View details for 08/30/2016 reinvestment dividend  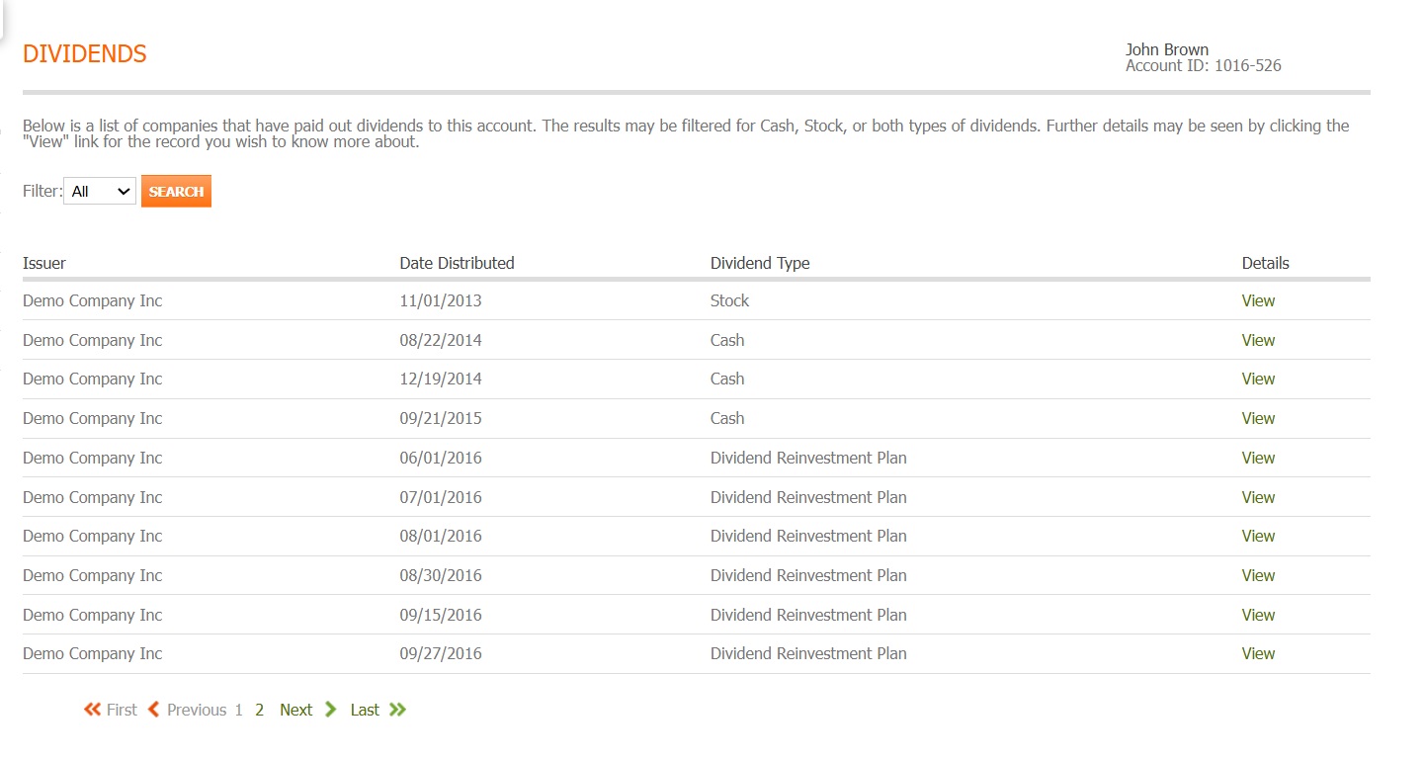tap(1258, 575)
